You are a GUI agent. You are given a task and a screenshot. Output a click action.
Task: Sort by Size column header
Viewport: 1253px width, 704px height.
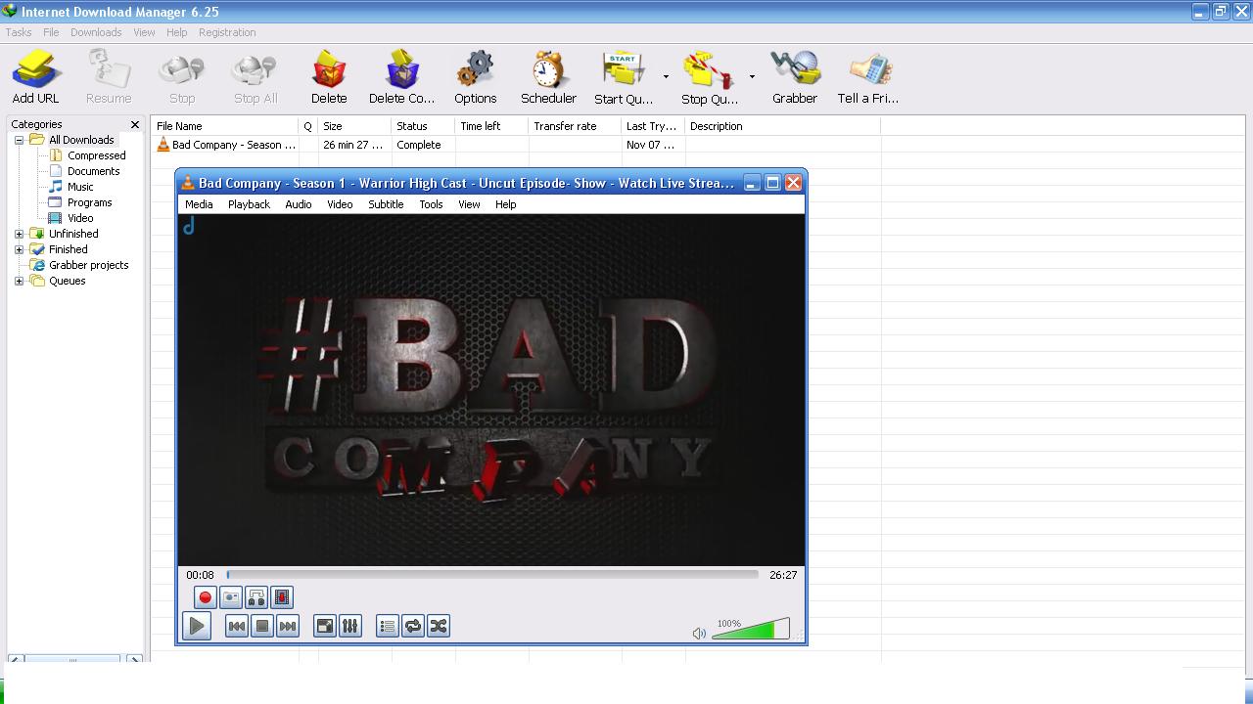pos(355,126)
